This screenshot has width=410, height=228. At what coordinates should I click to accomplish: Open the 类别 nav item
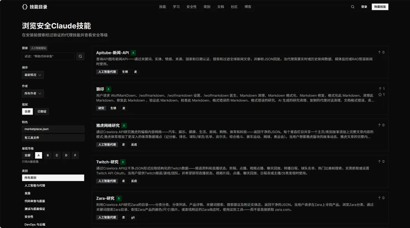pos(207,7)
